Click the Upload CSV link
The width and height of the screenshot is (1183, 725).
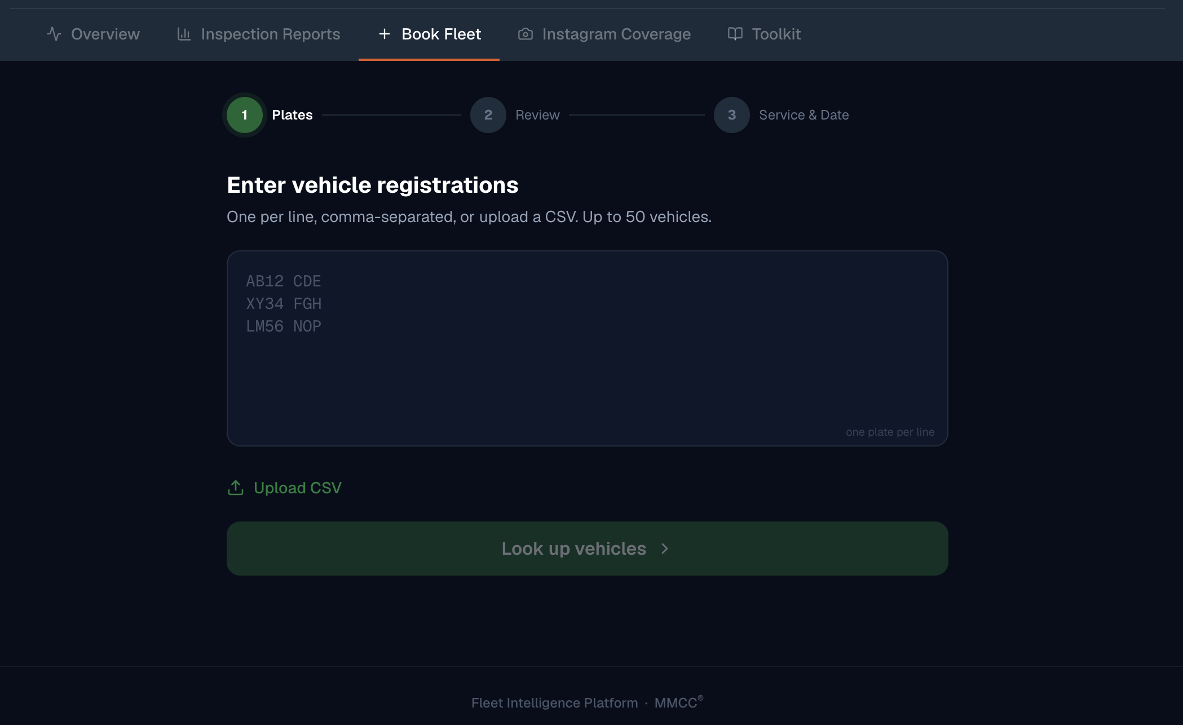click(284, 488)
